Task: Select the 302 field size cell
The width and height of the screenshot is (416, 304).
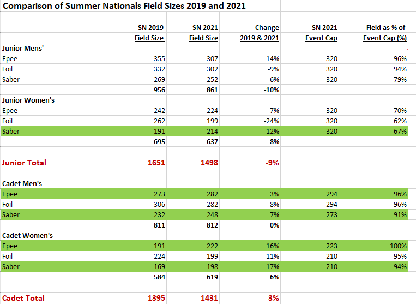Action: (212, 69)
